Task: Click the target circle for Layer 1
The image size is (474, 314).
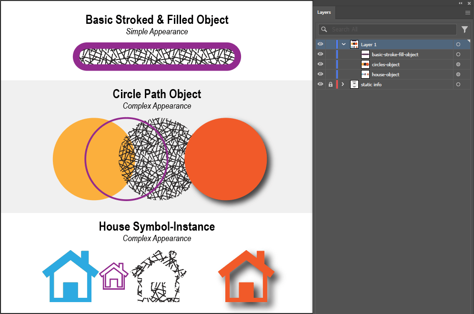Action: [458, 44]
